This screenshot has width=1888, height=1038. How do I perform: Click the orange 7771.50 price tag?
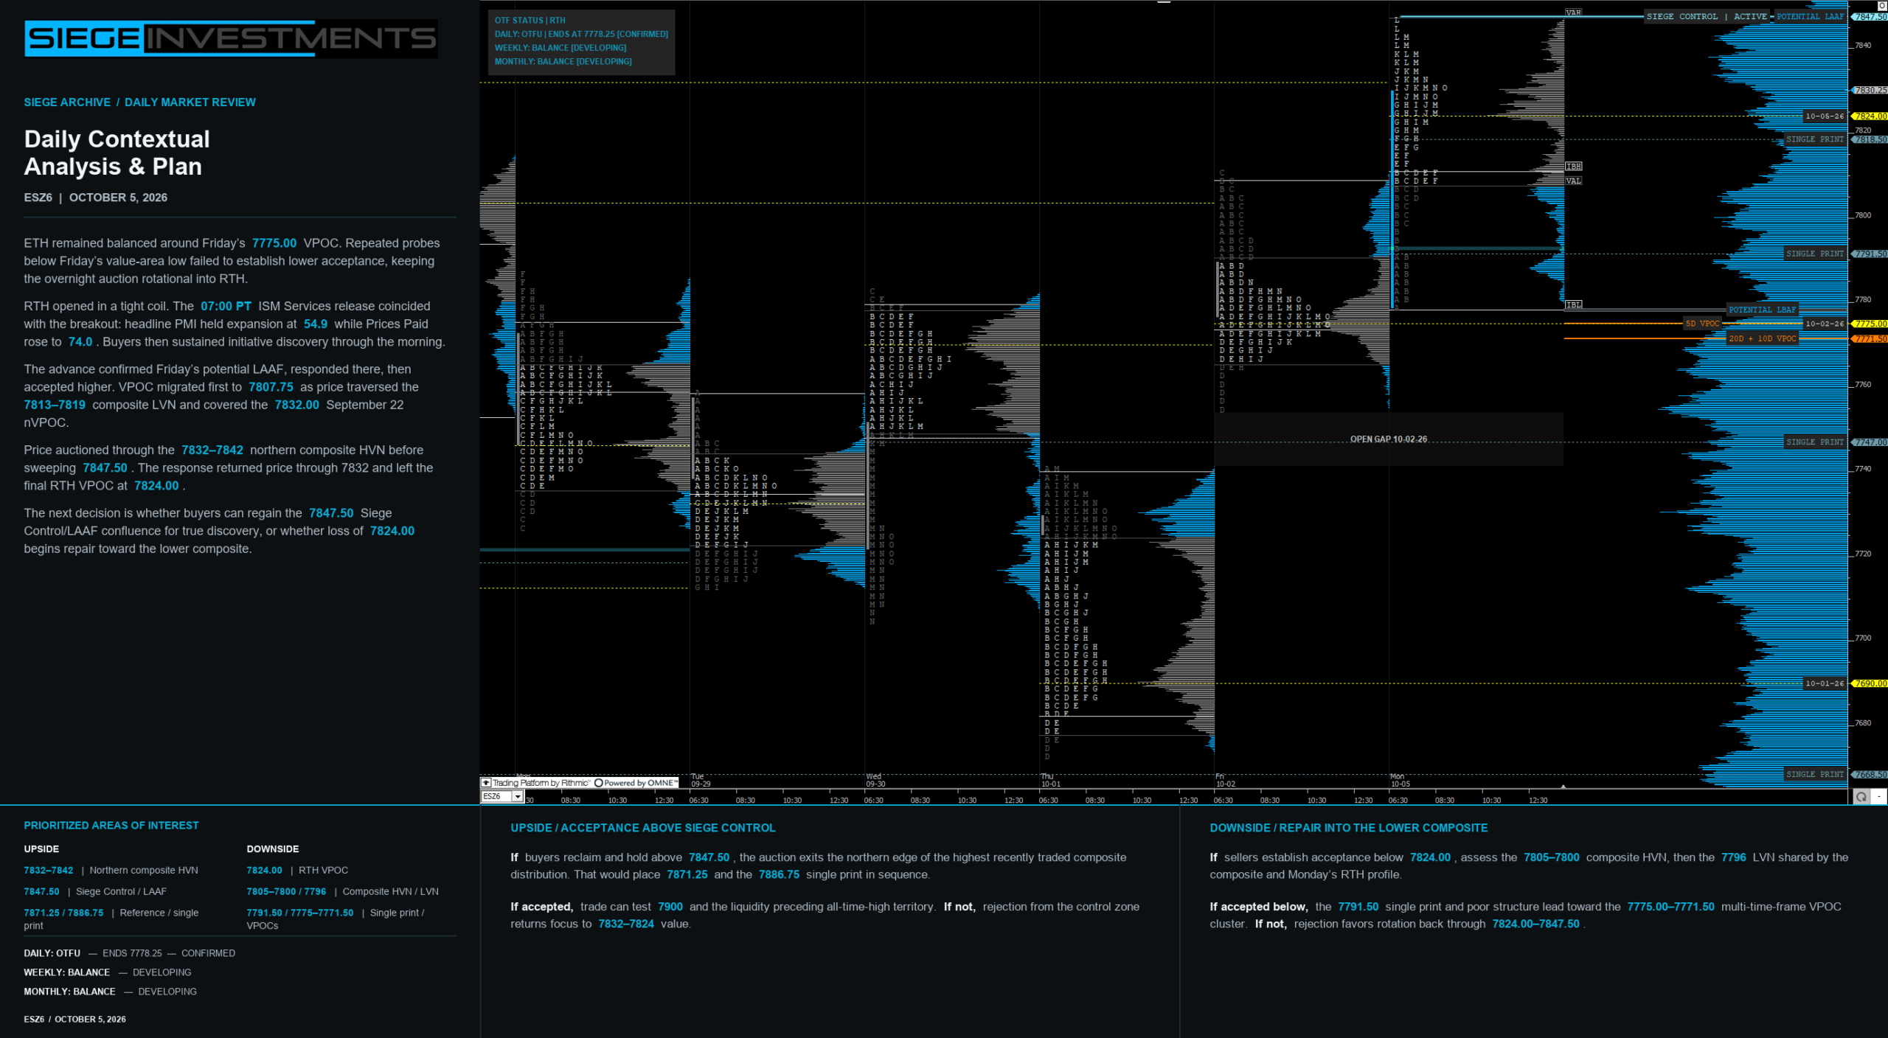pyautogui.click(x=1870, y=338)
